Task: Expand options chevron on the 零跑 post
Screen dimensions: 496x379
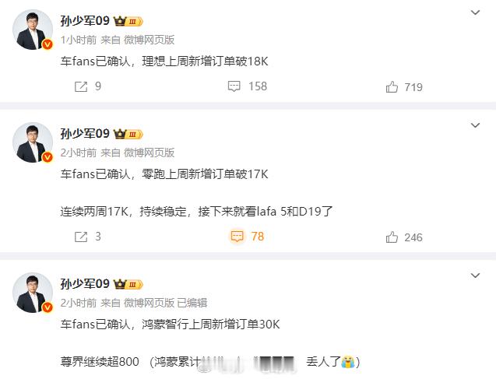Action: click(x=475, y=125)
